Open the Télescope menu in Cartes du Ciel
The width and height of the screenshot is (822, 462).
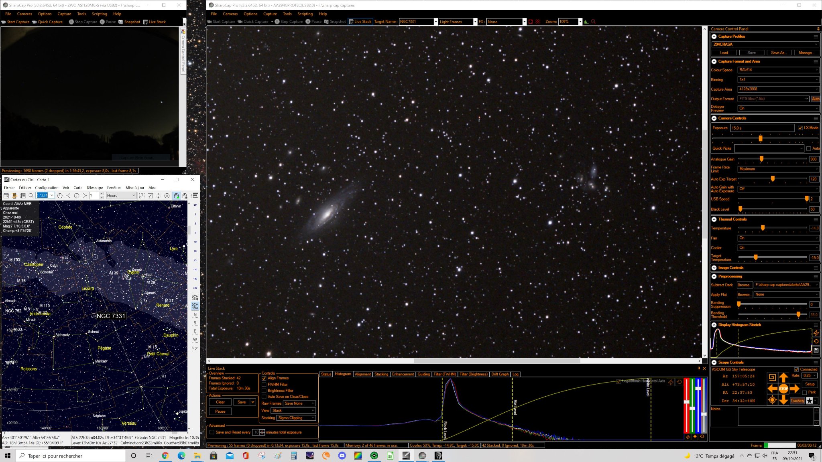(x=95, y=188)
